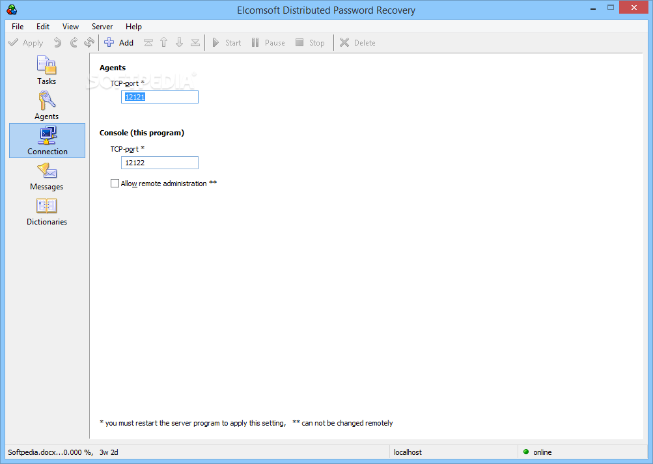
Task: Enable Allow remote administration checkbox
Action: coord(115,184)
